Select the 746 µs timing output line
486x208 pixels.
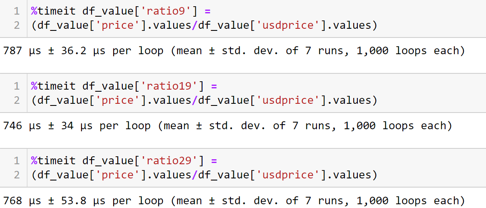pyautogui.click(x=227, y=126)
